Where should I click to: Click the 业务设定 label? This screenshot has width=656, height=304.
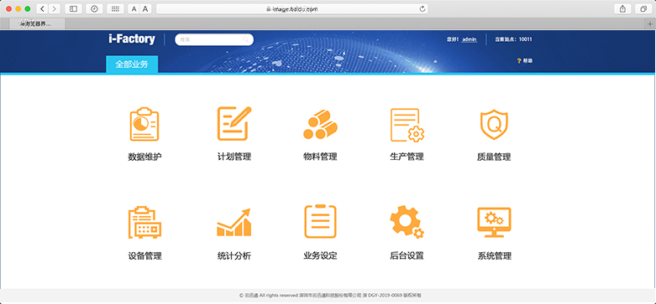tap(320, 256)
